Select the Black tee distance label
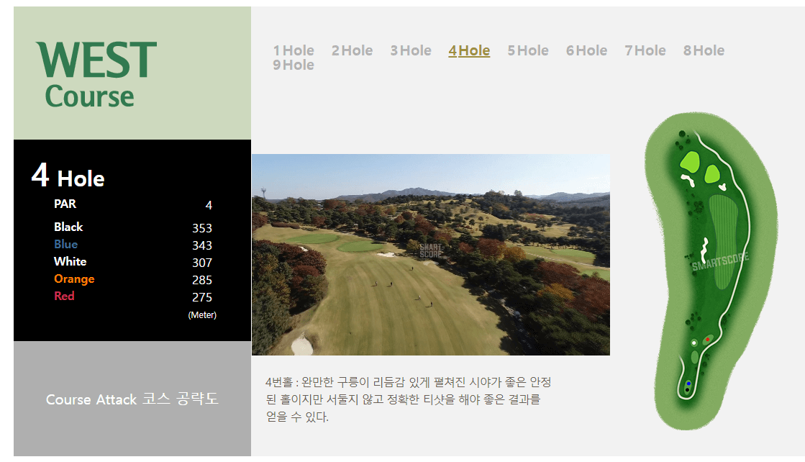 [68, 227]
